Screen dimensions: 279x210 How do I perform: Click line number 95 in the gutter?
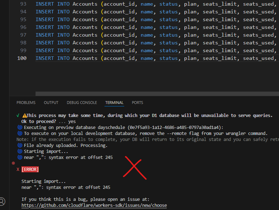tap(23, 20)
